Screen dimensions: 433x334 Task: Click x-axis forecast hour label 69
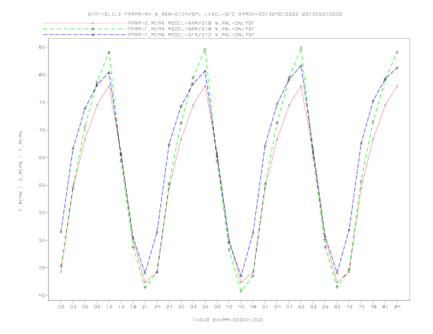click(337, 307)
